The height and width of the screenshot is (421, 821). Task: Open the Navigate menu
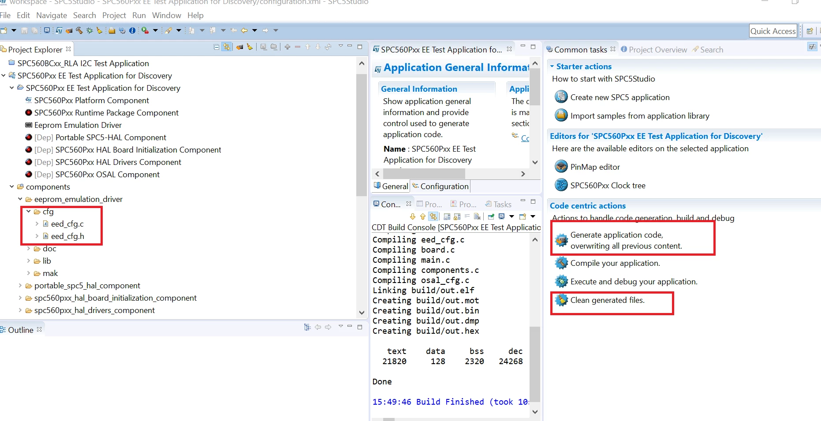point(52,15)
